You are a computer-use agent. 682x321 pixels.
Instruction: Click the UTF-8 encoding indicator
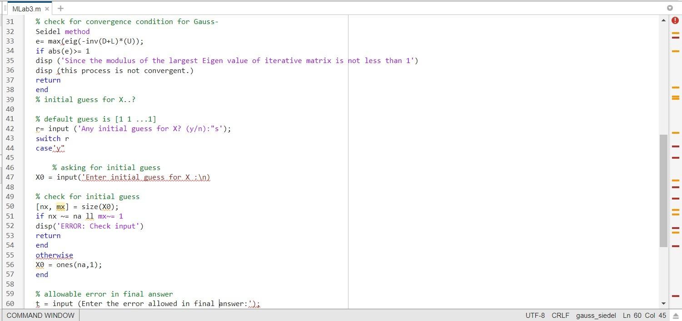(x=535, y=315)
